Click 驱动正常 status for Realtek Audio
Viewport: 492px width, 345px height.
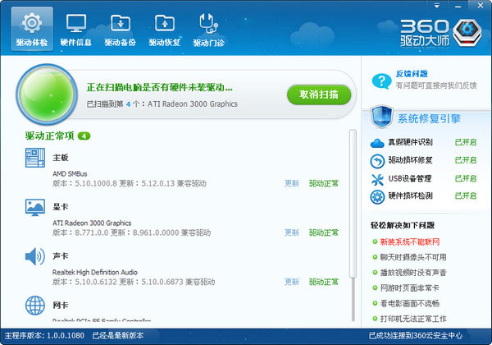click(324, 282)
